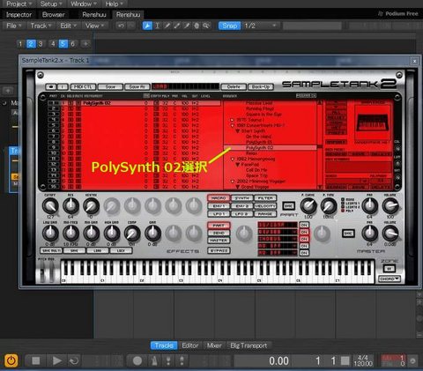Stop playback with the square button
Viewport: 423px width, 371px height.
tap(36, 360)
